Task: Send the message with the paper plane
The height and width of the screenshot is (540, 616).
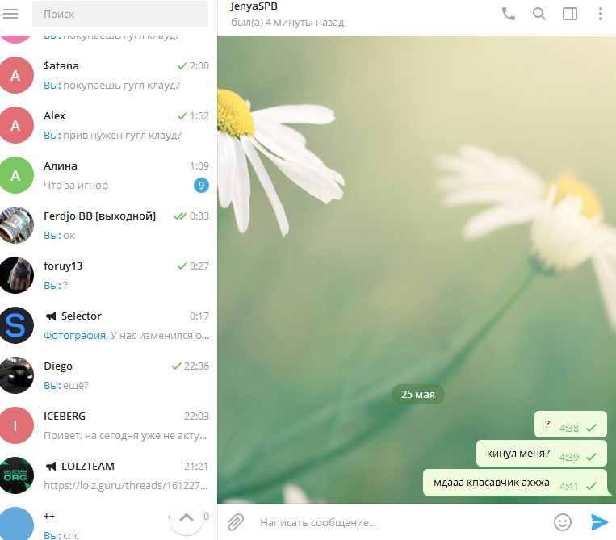Action: pyautogui.click(x=600, y=522)
